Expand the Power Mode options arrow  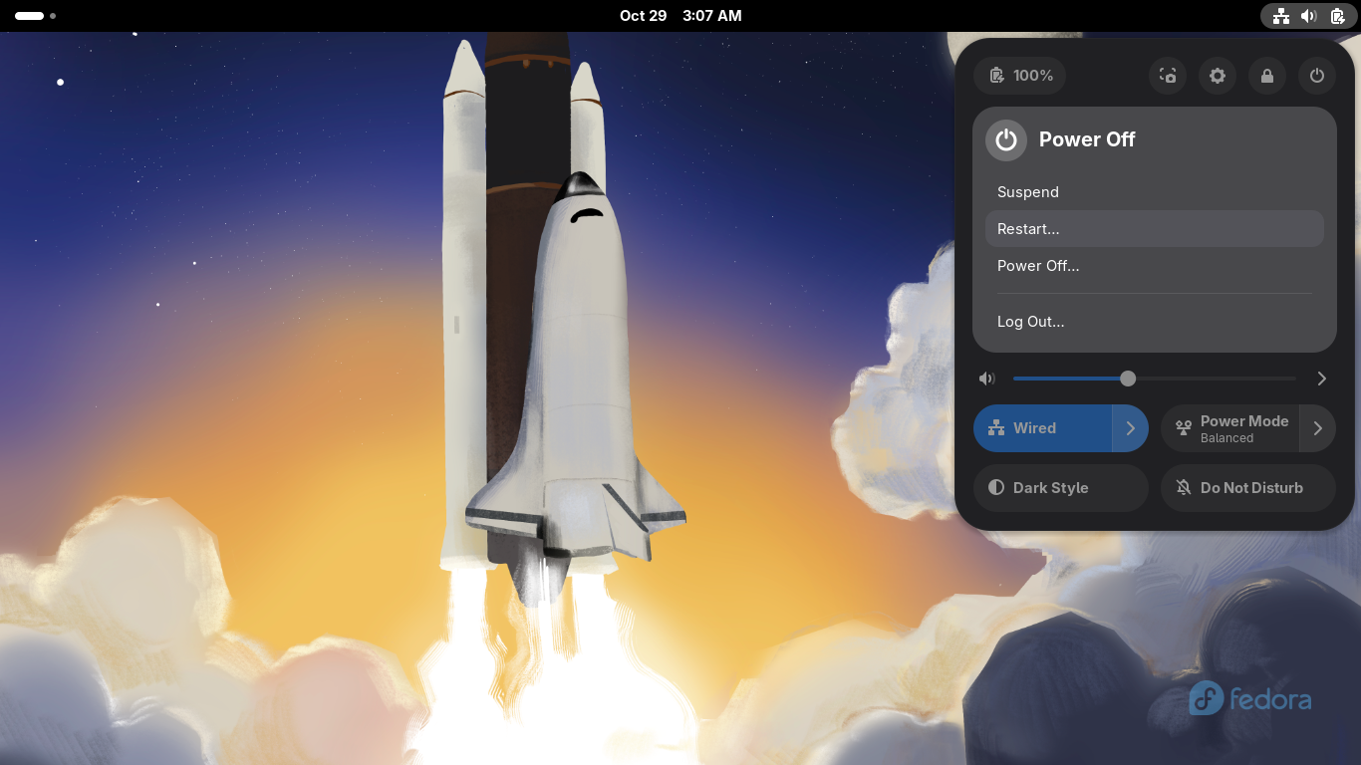1318,428
